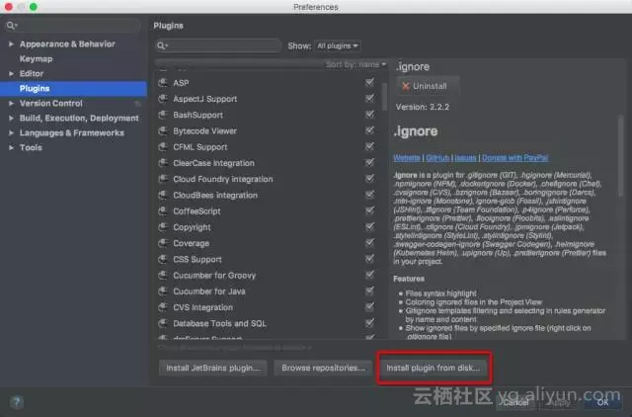Select Languages & Frameworks category
632x417 pixels.
(x=72, y=133)
